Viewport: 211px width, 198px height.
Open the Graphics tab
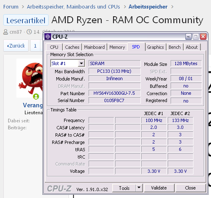pos(155,47)
